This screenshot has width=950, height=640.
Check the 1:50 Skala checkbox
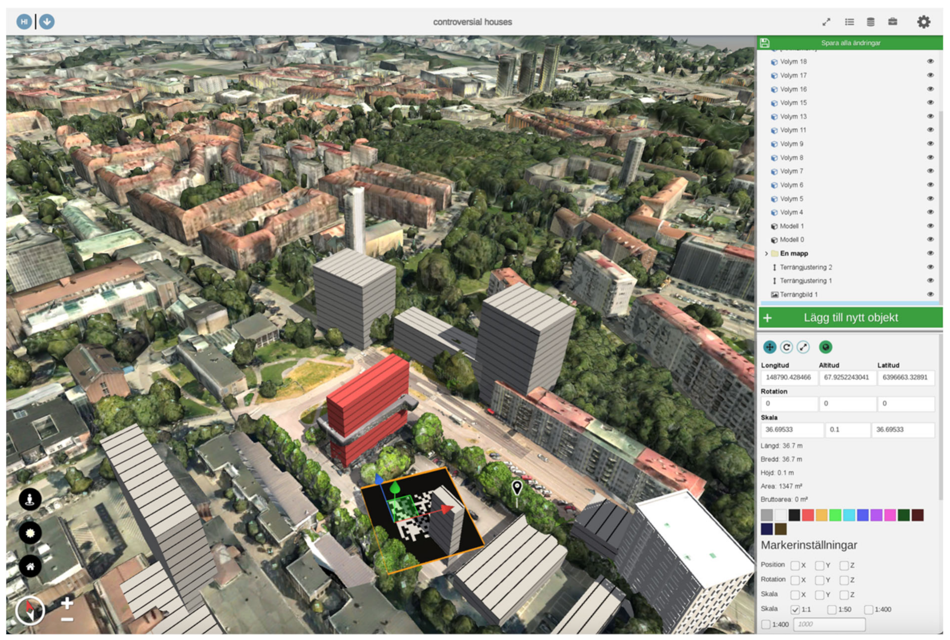point(832,610)
